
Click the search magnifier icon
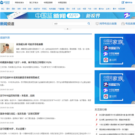pos(89,24)
